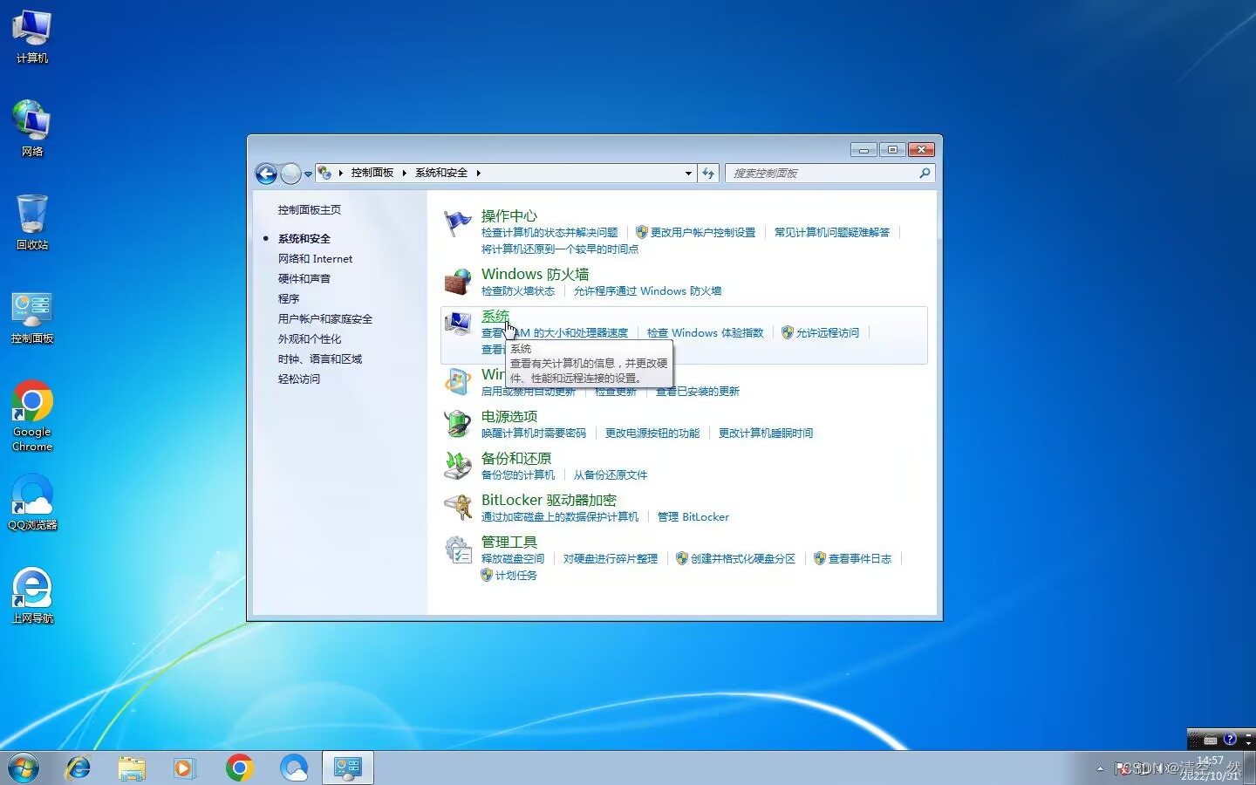Open Google Chrome desktop shortcut

coord(32,416)
